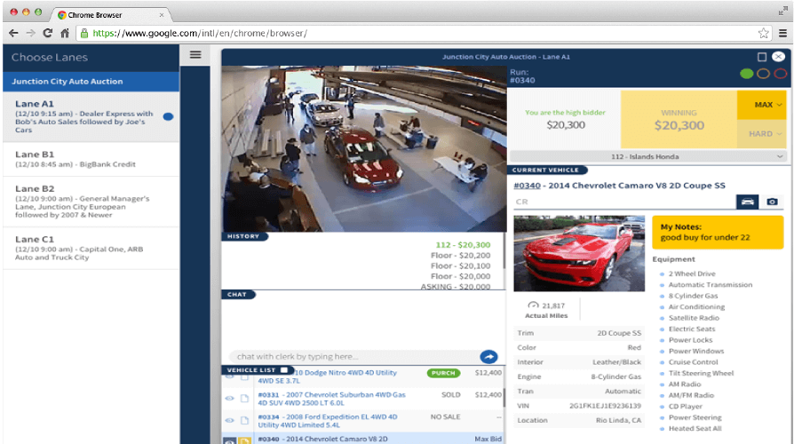
Task: Click the red Camaro vehicle thumbnail
Action: pyautogui.click(x=579, y=253)
